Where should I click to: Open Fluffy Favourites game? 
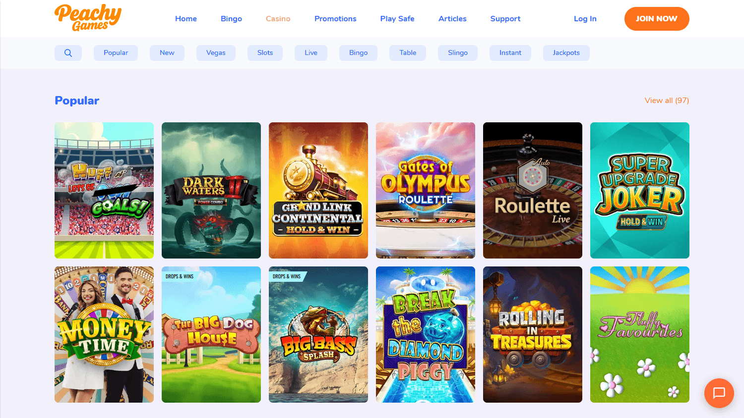click(x=640, y=334)
